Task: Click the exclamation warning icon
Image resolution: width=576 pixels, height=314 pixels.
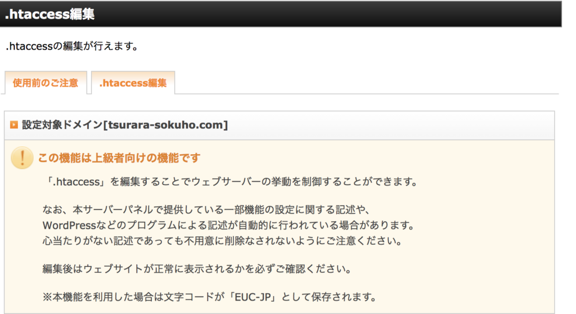Action: click(x=22, y=158)
